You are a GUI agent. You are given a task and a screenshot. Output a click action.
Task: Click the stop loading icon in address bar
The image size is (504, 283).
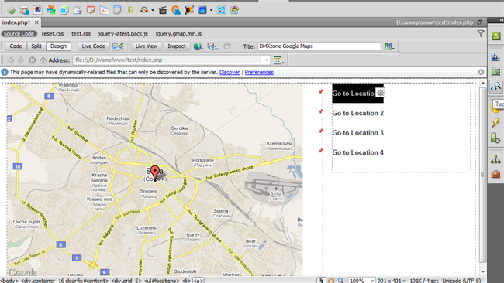[x=32, y=60]
